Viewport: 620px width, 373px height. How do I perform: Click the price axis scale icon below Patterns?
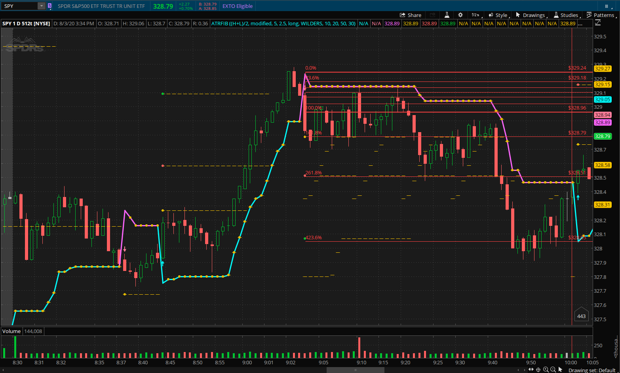click(x=598, y=23)
